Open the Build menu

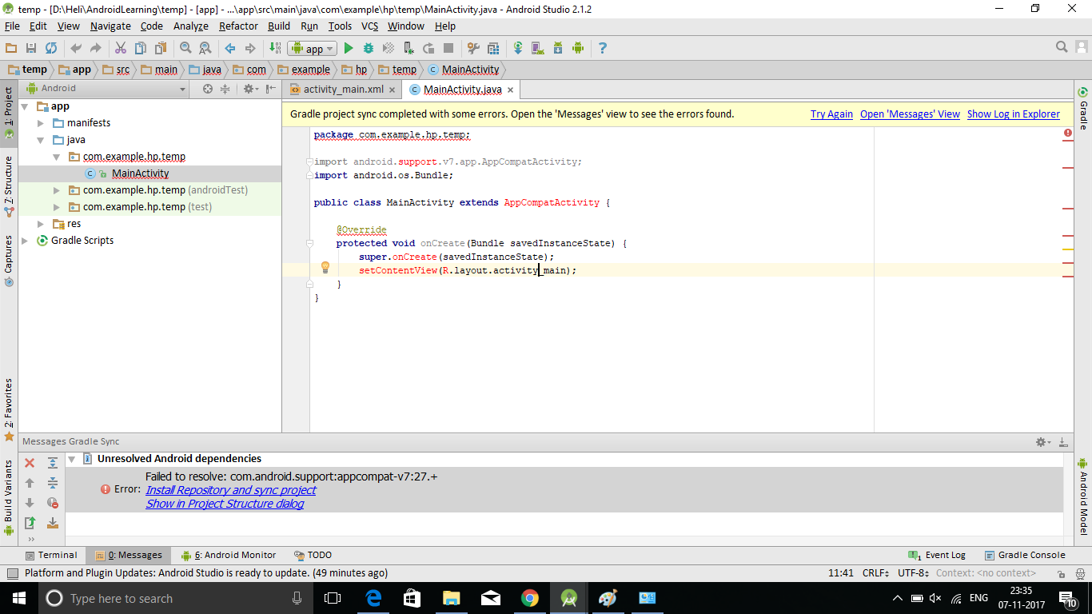pyautogui.click(x=279, y=26)
